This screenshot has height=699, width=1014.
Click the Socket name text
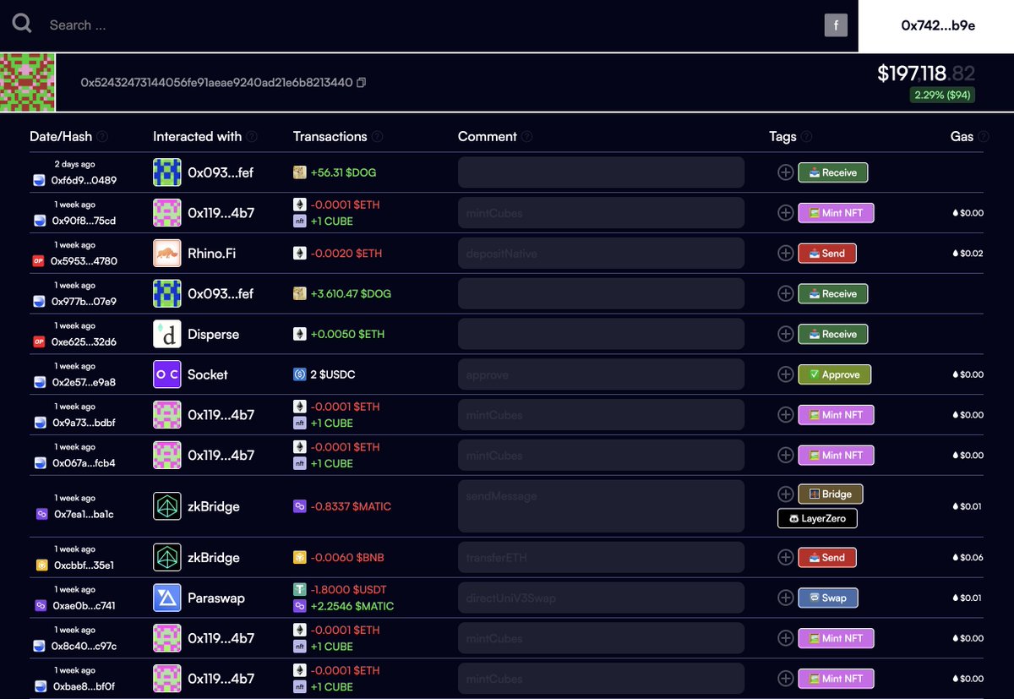click(208, 374)
